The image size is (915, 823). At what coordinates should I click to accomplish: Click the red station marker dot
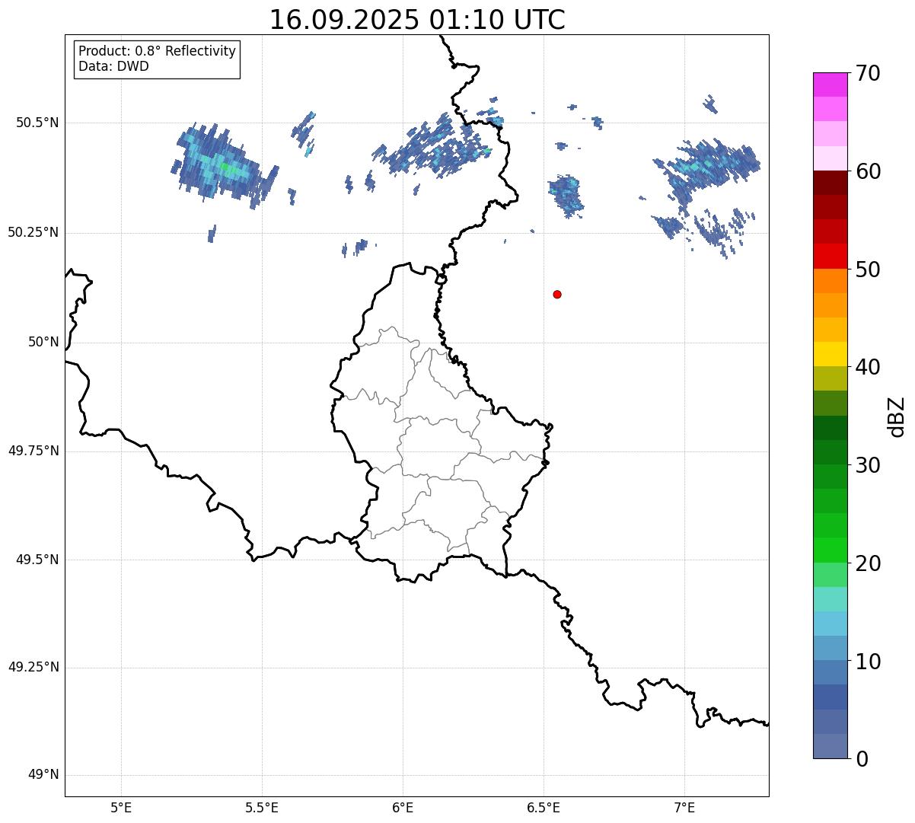(557, 294)
